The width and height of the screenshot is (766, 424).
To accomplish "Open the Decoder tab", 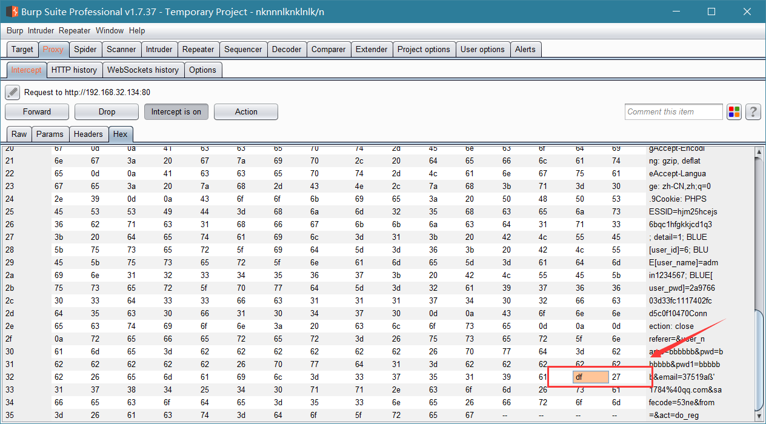I will tap(287, 50).
